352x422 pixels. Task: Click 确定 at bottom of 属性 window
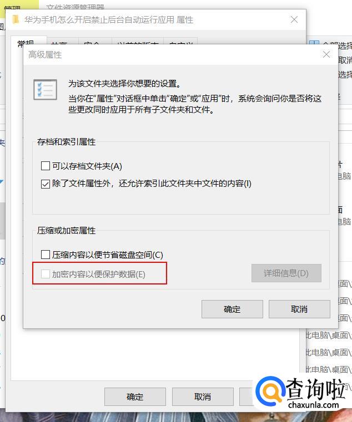click(x=135, y=396)
